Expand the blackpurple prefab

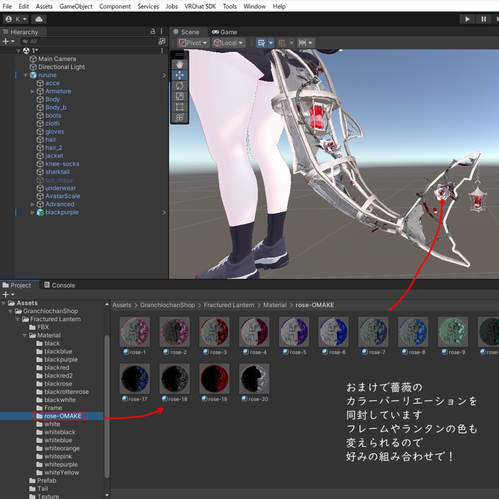tap(33, 212)
